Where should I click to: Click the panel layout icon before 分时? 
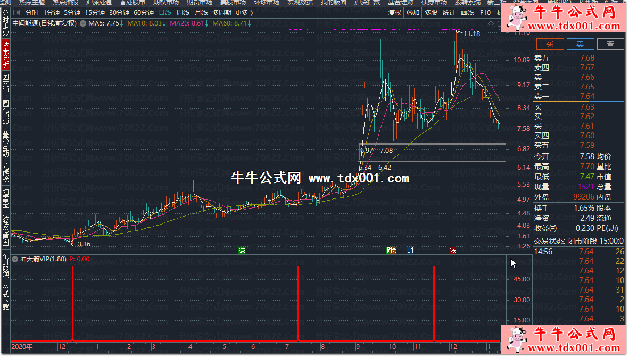(16, 12)
